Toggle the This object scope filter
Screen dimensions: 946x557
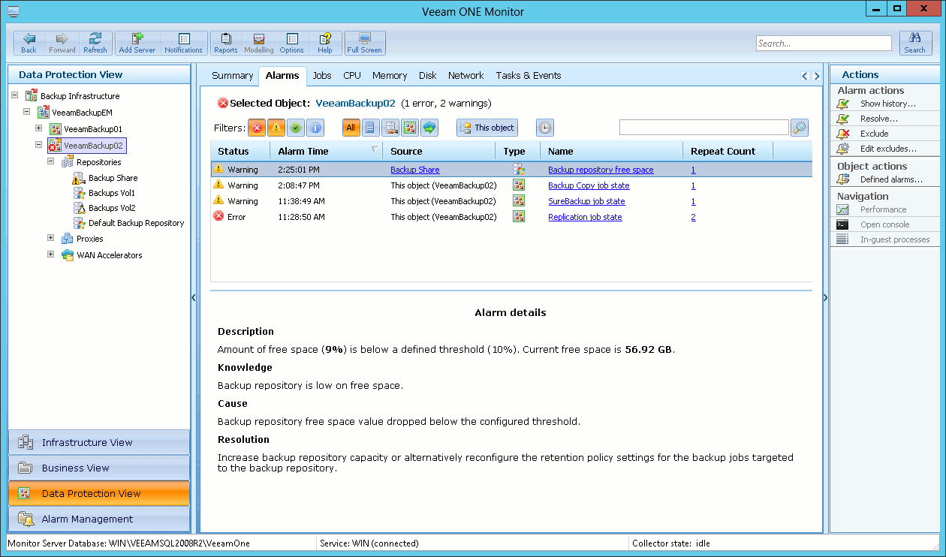(487, 128)
